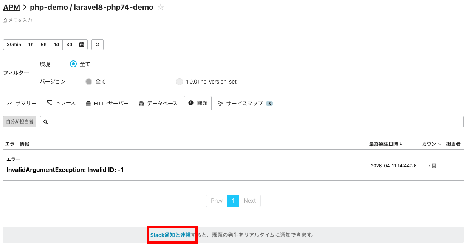Switch to the サマリー tab
466x246 pixels.
tap(22, 103)
